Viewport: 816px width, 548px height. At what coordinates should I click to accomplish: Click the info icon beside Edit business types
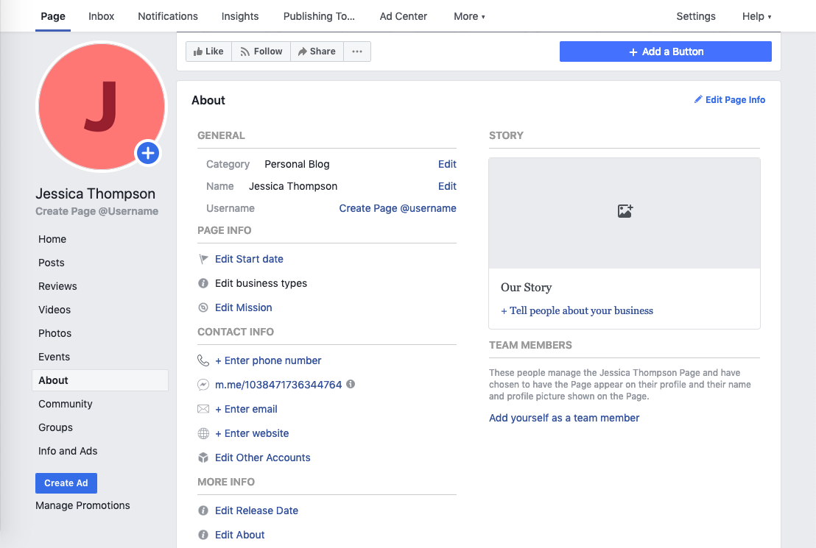[x=203, y=283]
